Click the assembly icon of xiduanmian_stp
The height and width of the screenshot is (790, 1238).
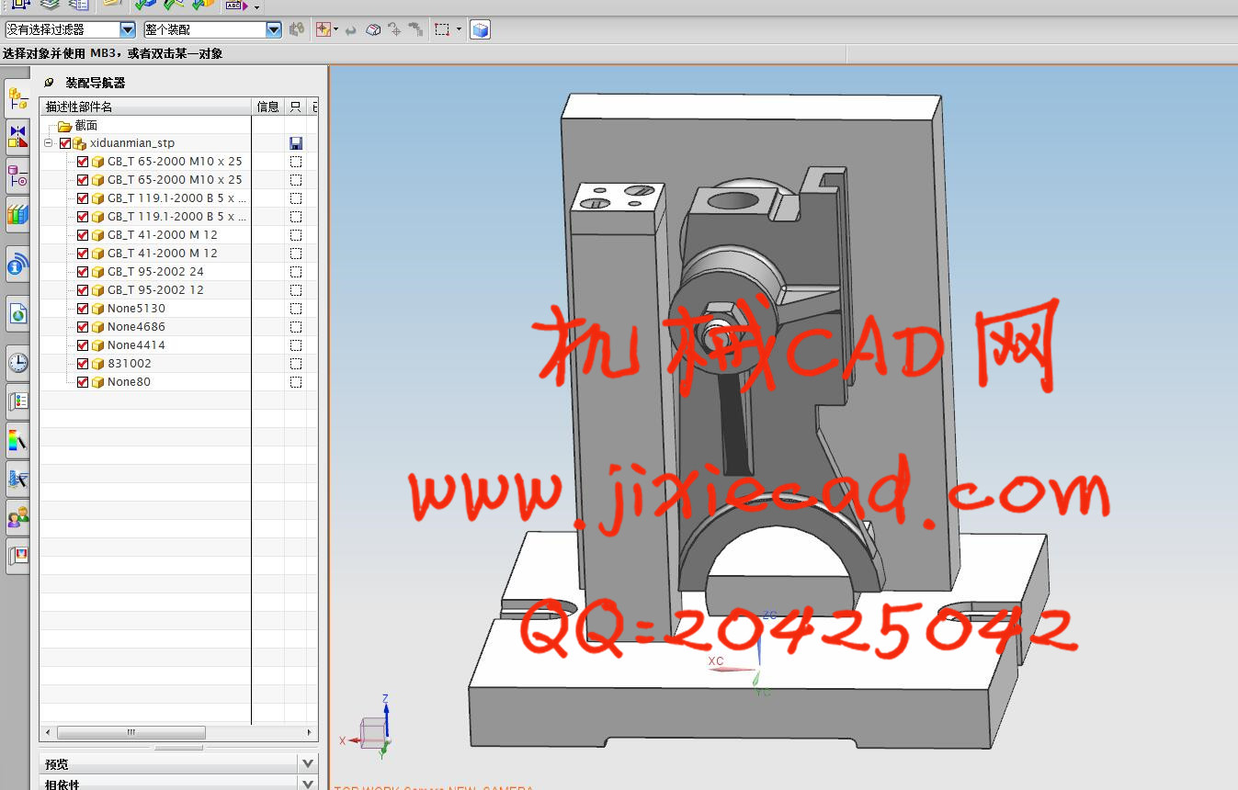pos(79,143)
